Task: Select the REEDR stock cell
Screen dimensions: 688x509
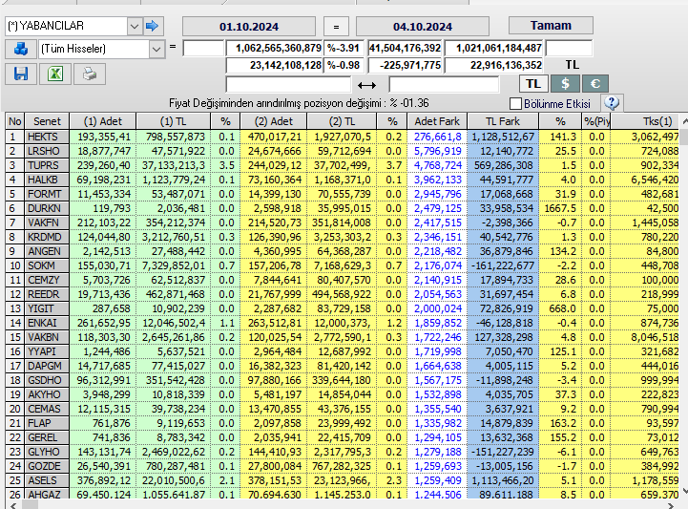Action: click(x=47, y=294)
